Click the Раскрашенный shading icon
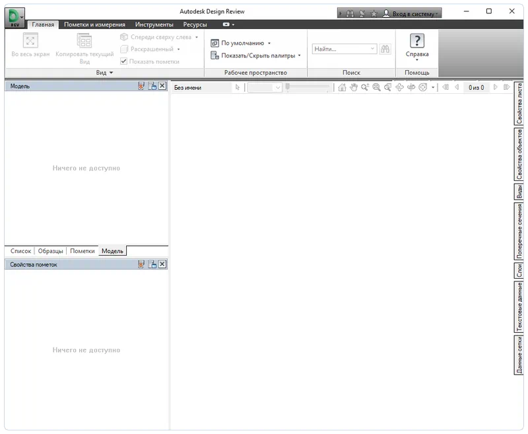The height and width of the screenshot is (434, 528). [124, 49]
